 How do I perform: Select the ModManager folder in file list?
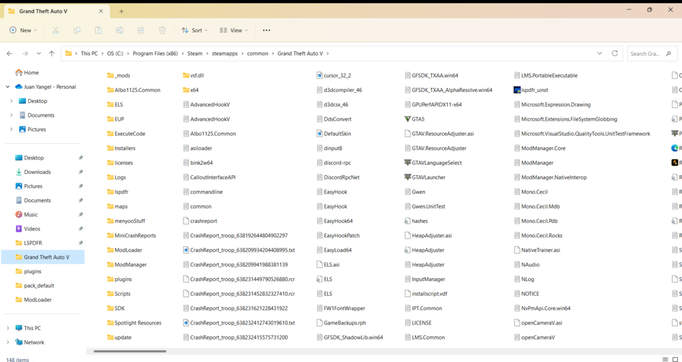click(x=127, y=265)
